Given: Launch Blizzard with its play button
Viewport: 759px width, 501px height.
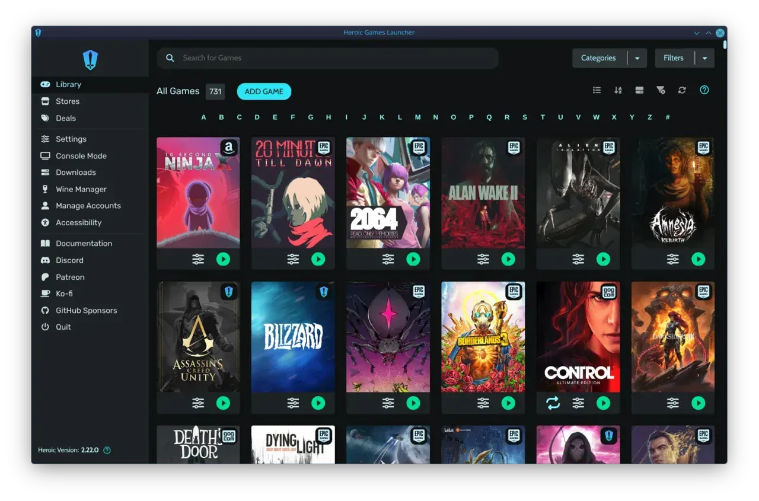Looking at the screenshot, I should [318, 403].
